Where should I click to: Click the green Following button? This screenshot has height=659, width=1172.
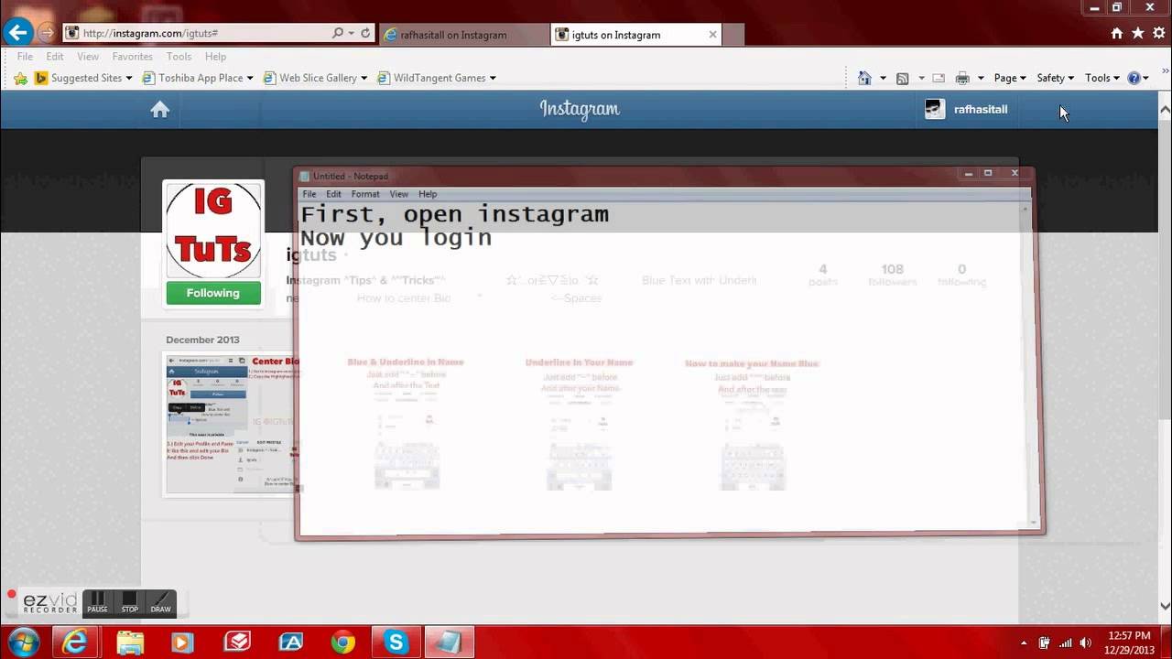(213, 293)
